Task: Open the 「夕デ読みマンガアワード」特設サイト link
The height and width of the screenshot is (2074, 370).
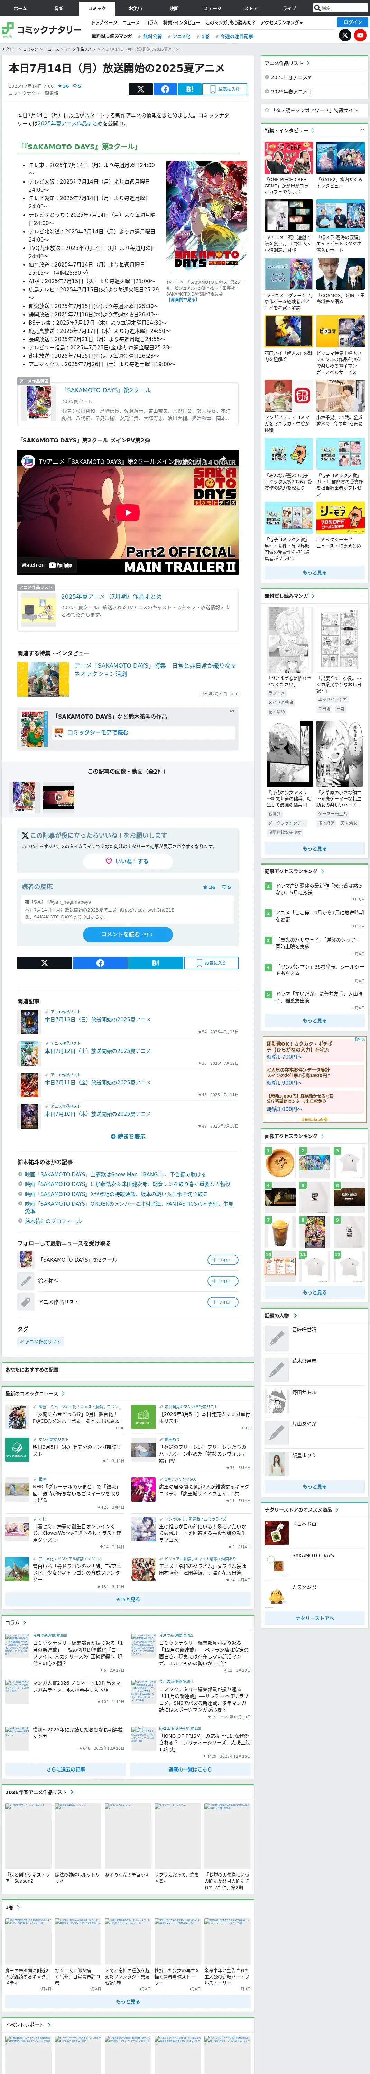Action: pyautogui.click(x=314, y=110)
